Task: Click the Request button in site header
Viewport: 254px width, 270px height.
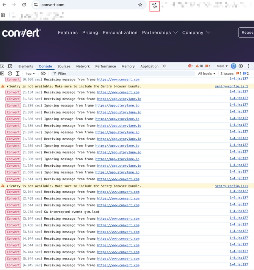Action: coord(246,32)
